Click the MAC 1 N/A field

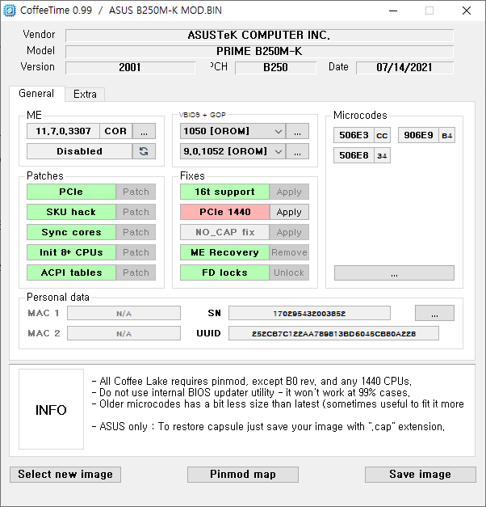point(124,313)
